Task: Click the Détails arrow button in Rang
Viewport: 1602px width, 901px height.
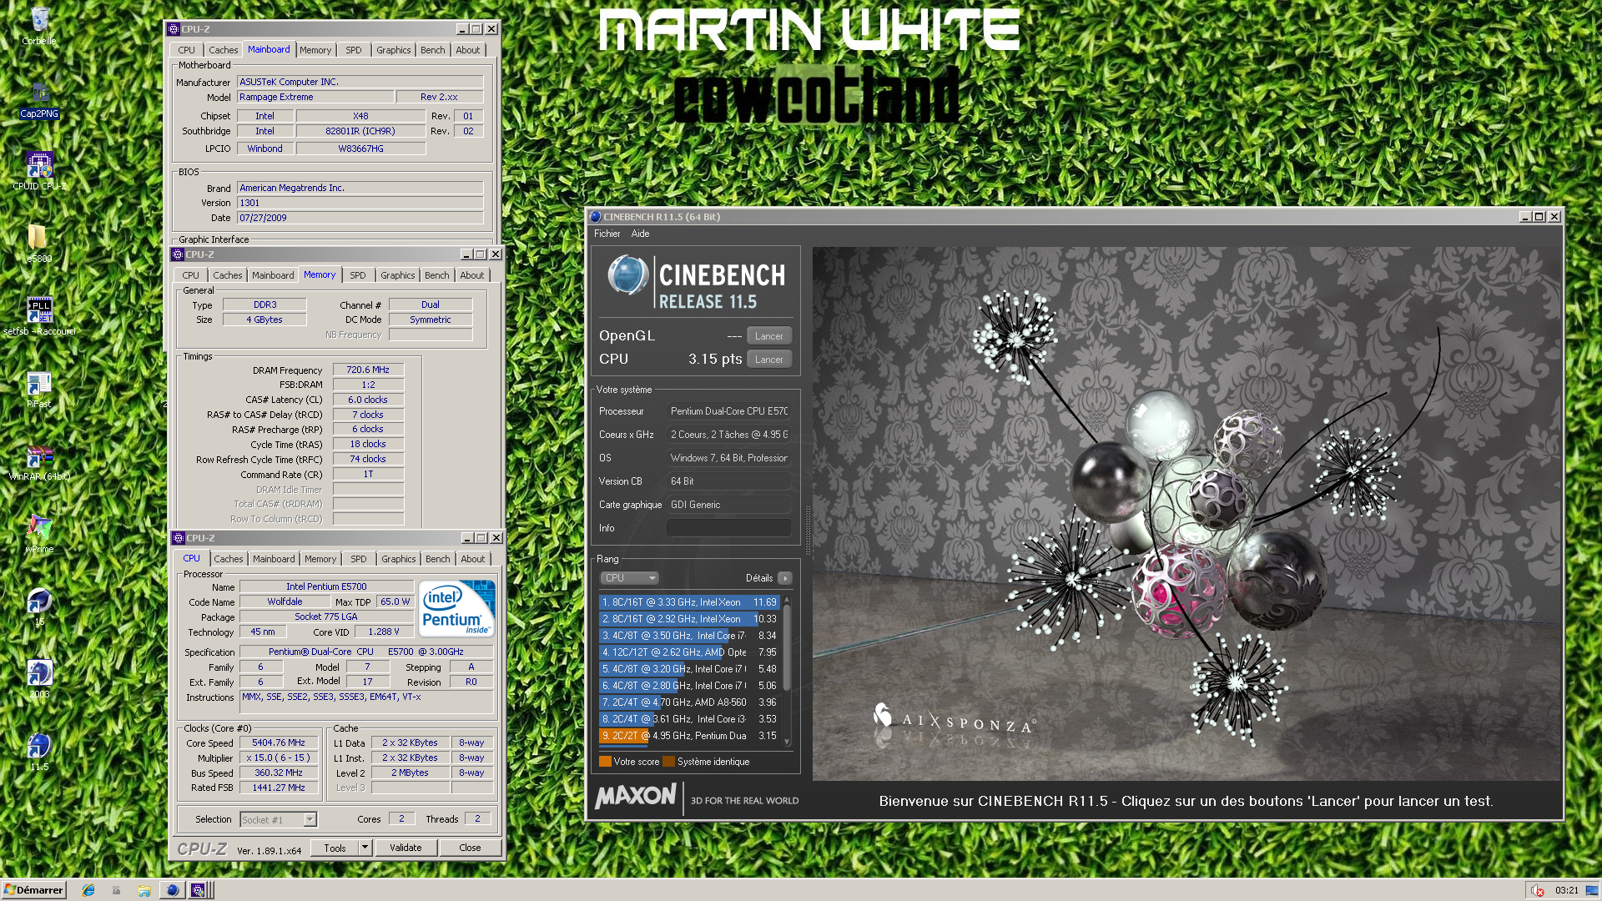Action: (785, 578)
